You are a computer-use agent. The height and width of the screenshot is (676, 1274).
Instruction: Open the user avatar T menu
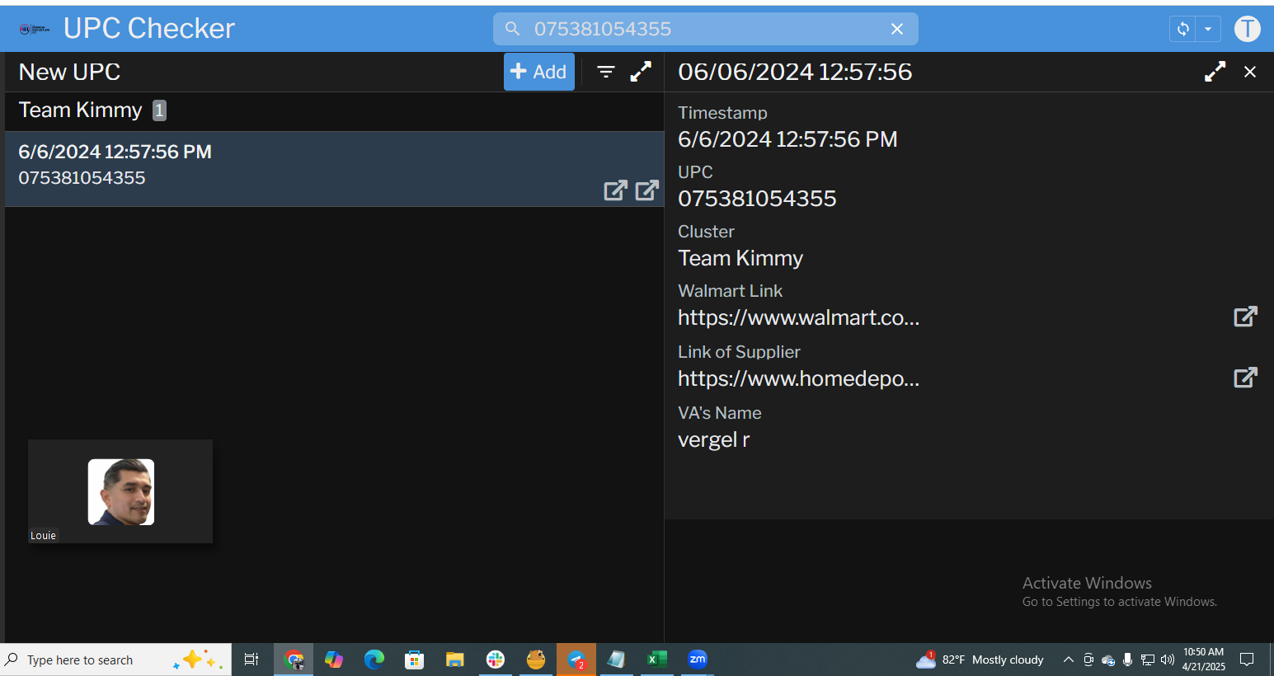(x=1247, y=29)
